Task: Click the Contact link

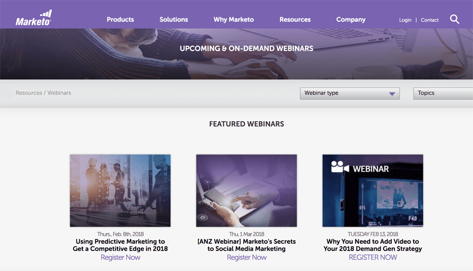Action: tap(430, 20)
